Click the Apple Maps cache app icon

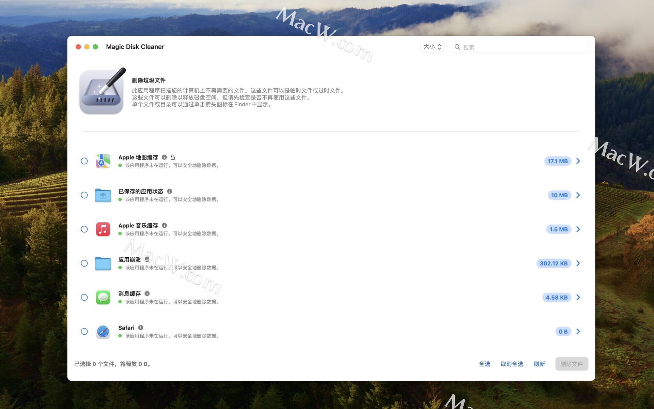[103, 161]
